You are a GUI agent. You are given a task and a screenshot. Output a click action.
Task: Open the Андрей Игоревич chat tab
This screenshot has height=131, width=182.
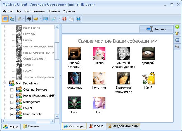(123, 126)
